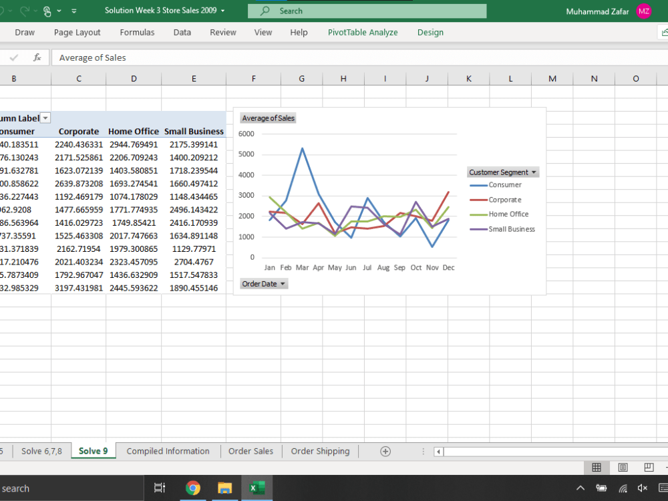Switch to the PivotTable Analyze tab
The height and width of the screenshot is (501, 668).
pyautogui.click(x=363, y=32)
